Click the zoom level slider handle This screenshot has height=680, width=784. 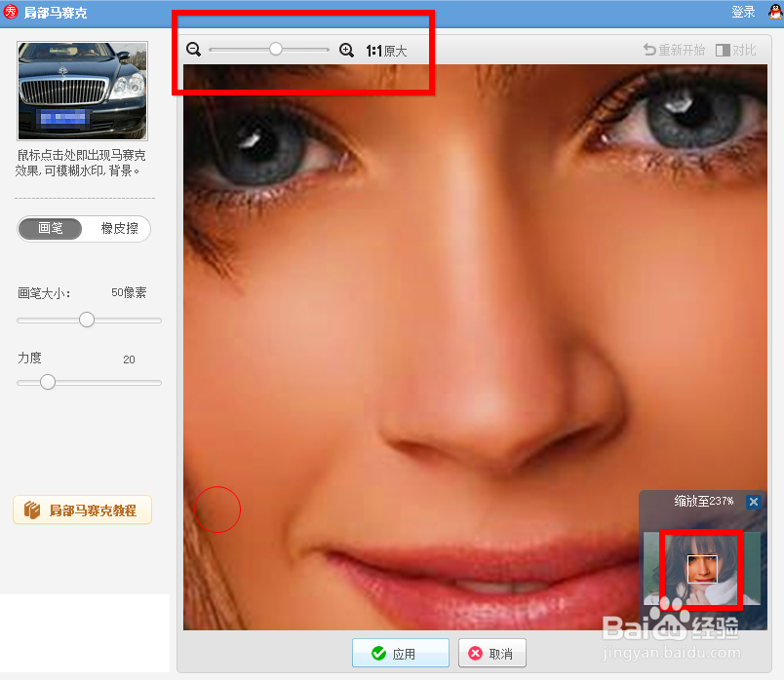pos(276,49)
